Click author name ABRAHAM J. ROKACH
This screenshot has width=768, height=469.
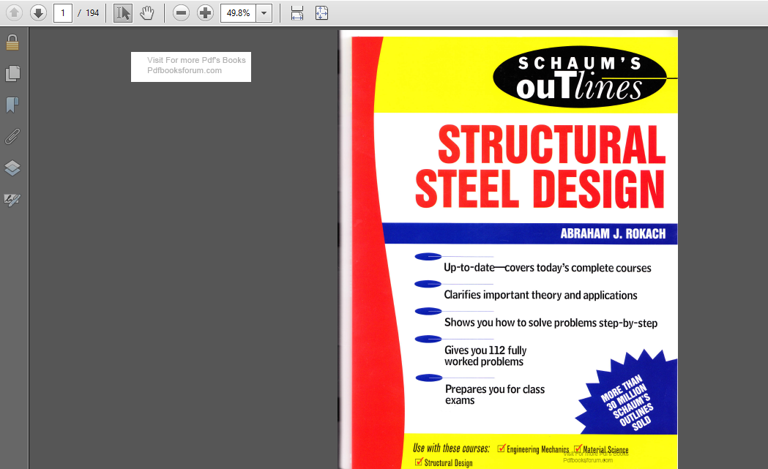613,233
